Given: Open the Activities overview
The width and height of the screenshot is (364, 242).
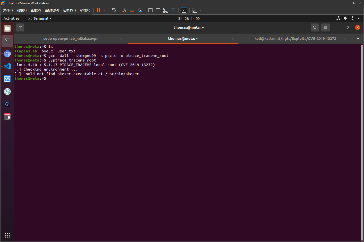Looking at the screenshot, I should 11,18.
